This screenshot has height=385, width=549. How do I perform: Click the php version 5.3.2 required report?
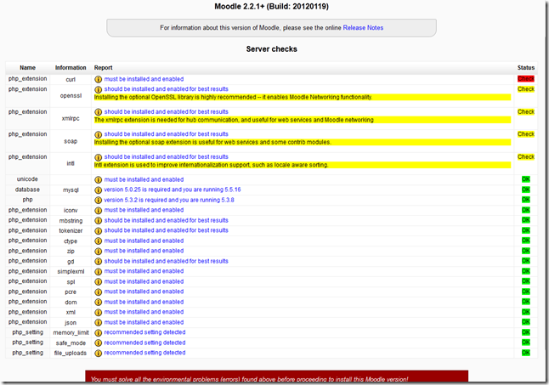[x=171, y=200]
